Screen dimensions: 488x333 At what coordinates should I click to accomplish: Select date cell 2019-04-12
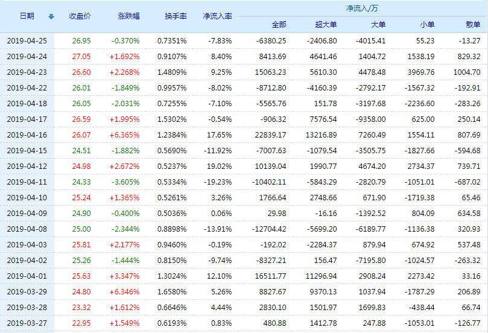tap(27, 166)
